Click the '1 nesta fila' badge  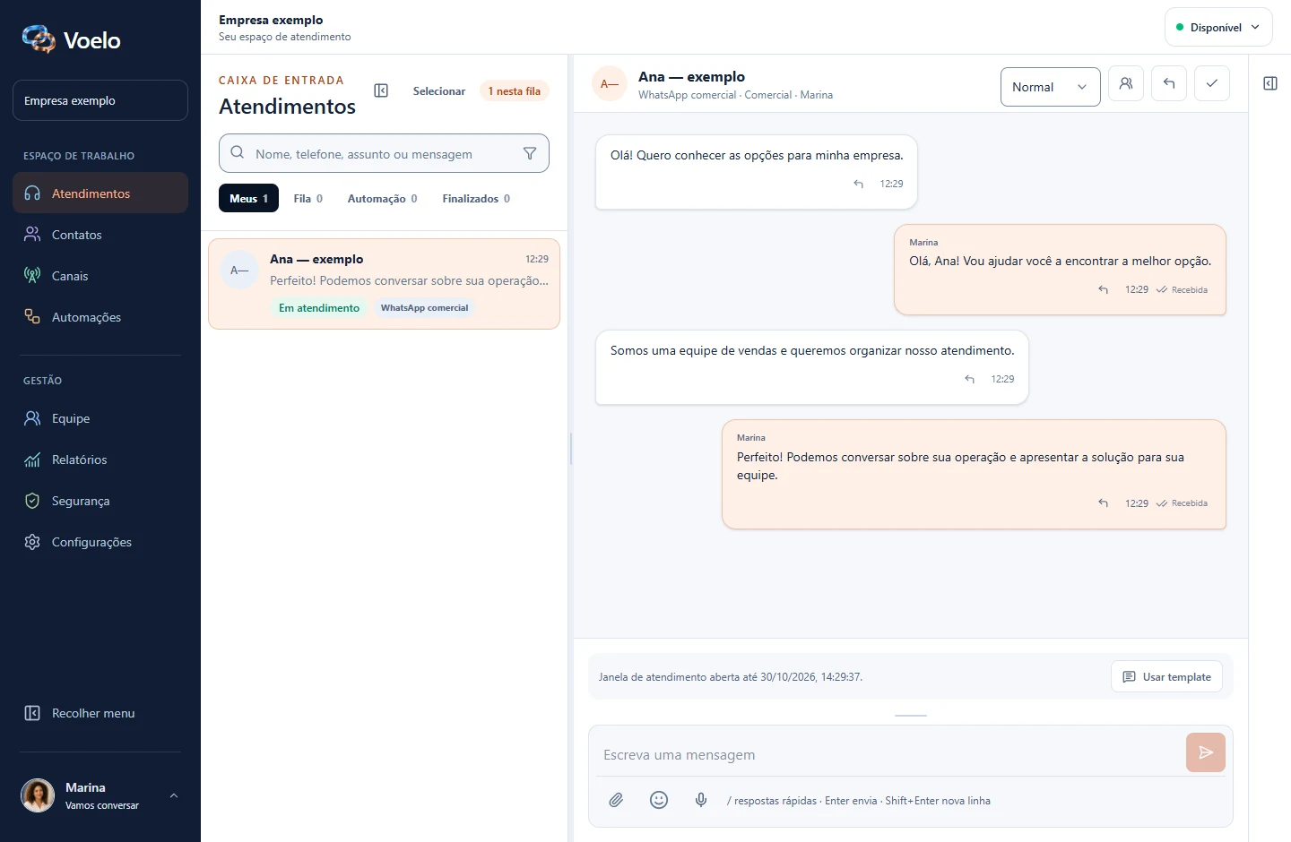click(x=515, y=90)
